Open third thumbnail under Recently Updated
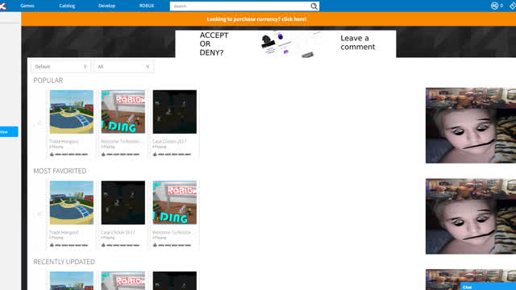Image resolution: width=516 pixels, height=290 pixels. (x=175, y=281)
